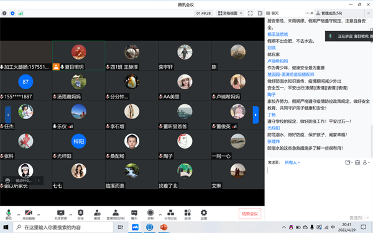Click sender name 杨玉洁爸爸 in chat
Image resolution: width=373 pixels, height=233 pixels.
tap(278, 34)
